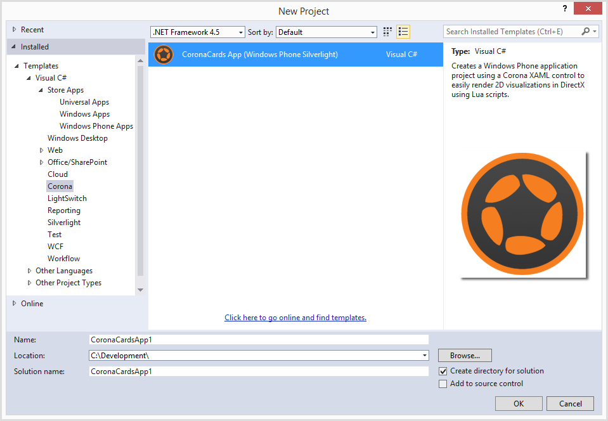Select Windows Apps category
Image resolution: width=608 pixels, height=421 pixels.
[x=84, y=114]
